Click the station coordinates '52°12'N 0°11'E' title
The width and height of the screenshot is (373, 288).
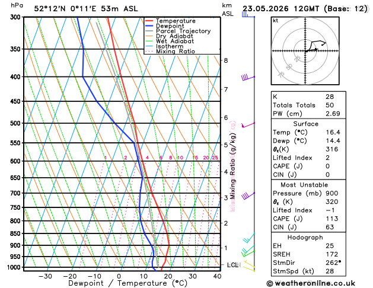tap(65, 9)
